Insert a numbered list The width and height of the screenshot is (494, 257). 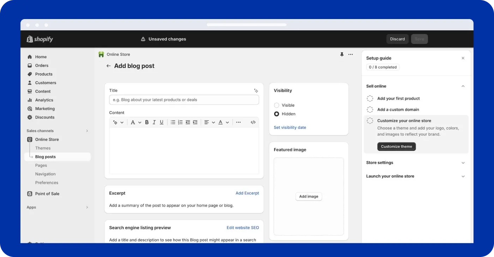[x=180, y=122]
